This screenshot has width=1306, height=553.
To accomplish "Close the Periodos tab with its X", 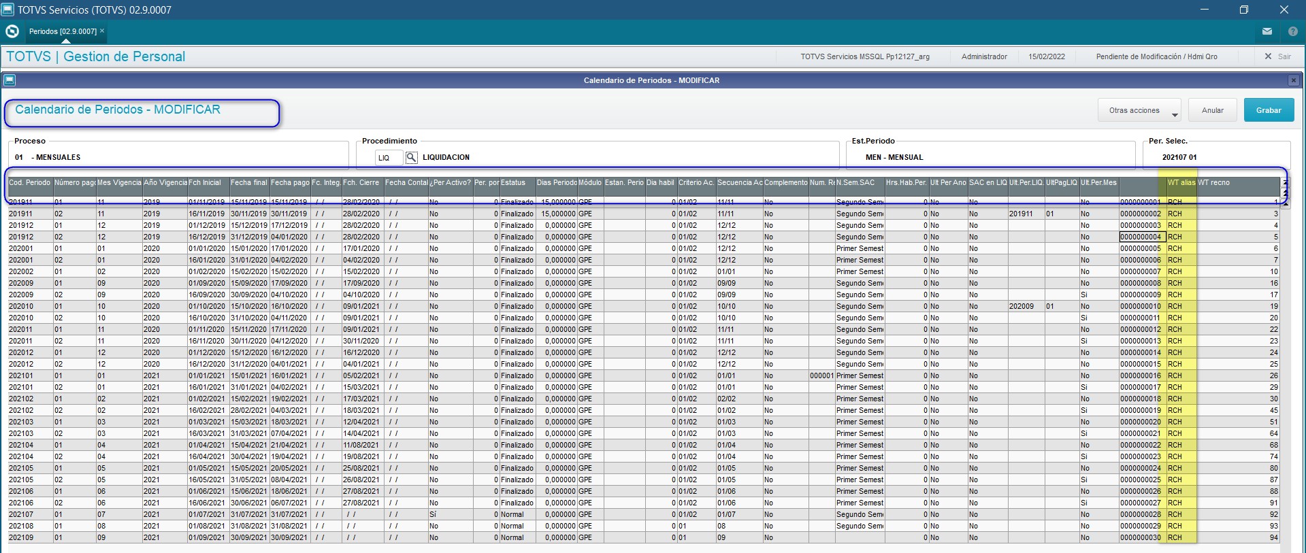I will point(102,31).
